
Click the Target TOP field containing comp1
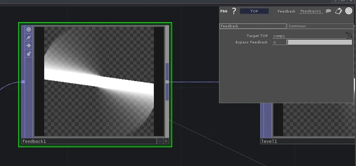[x=308, y=36]
